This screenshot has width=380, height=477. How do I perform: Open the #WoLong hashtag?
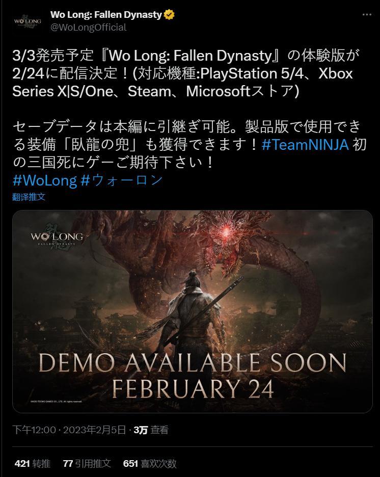click(45, 180)
